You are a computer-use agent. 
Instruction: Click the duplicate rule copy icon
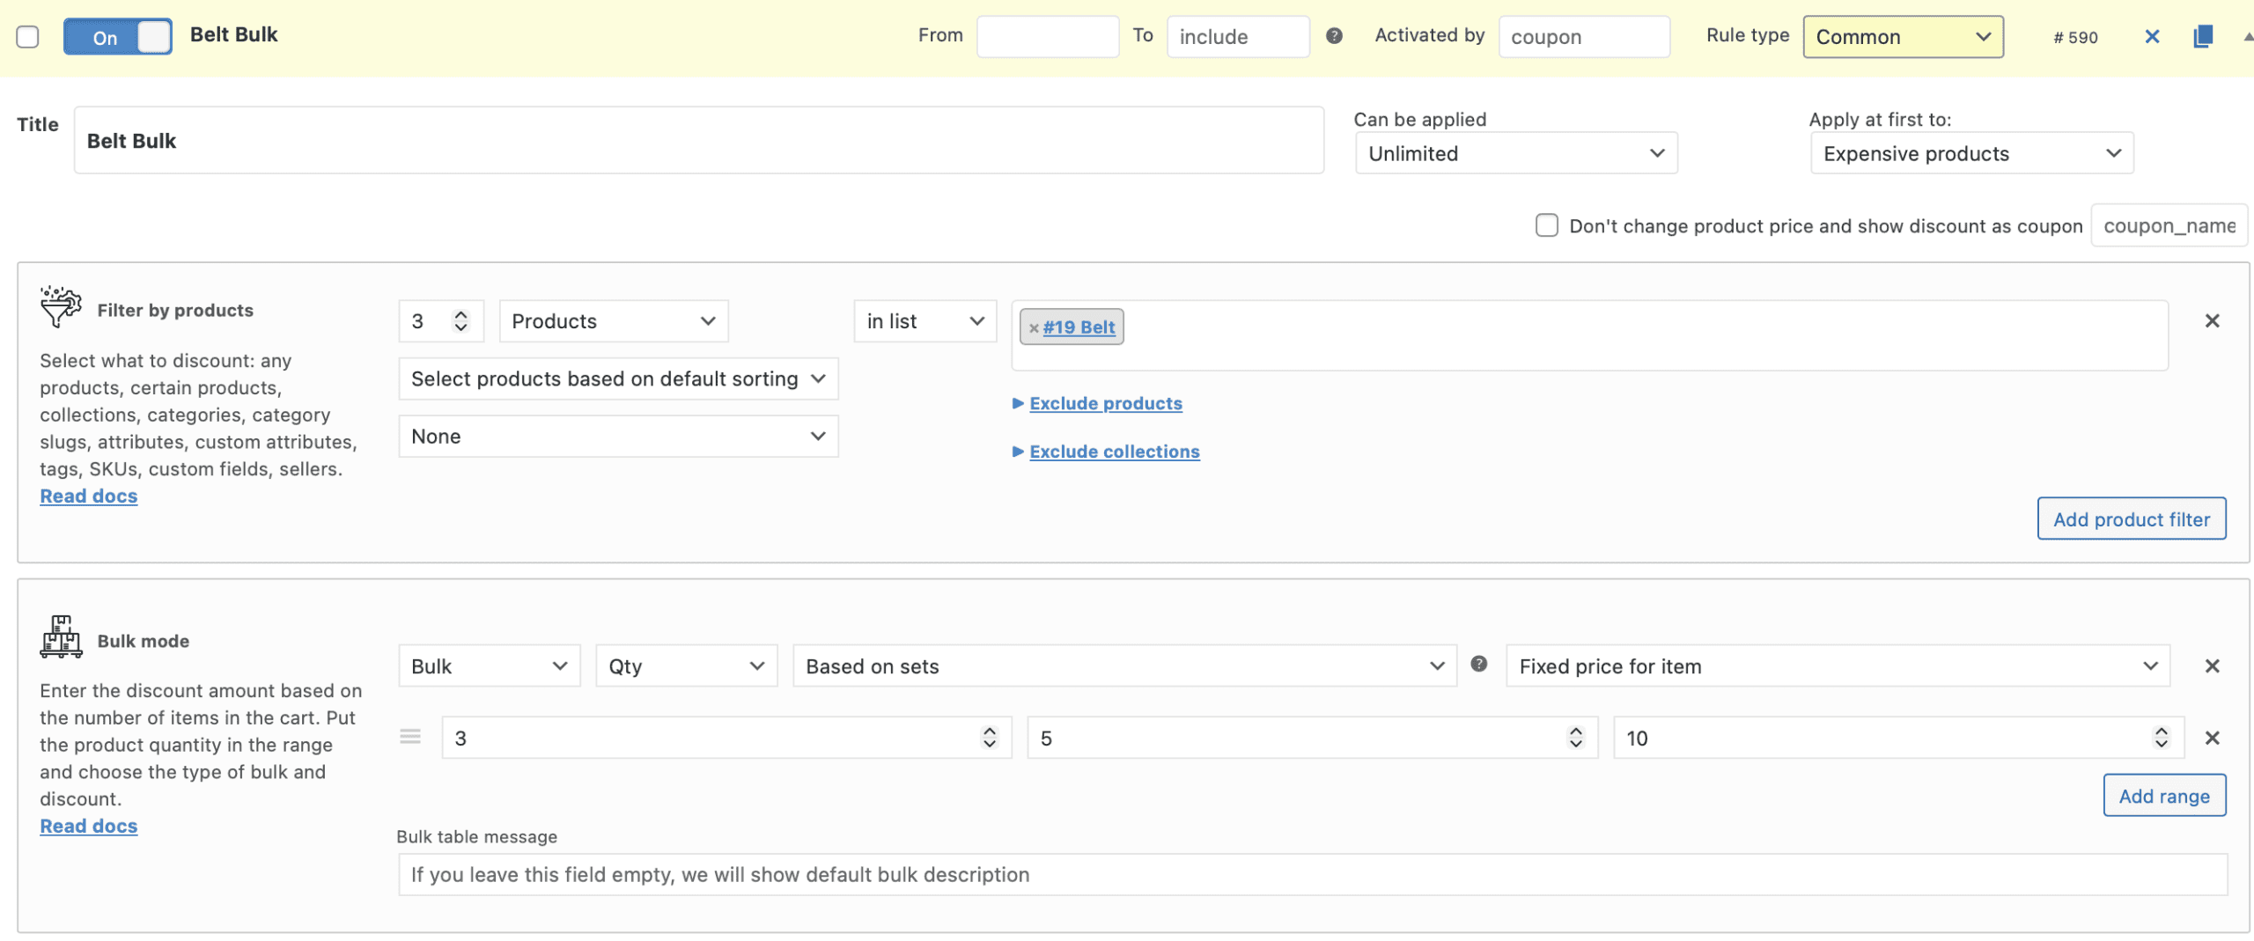[x=2202, y=36]
